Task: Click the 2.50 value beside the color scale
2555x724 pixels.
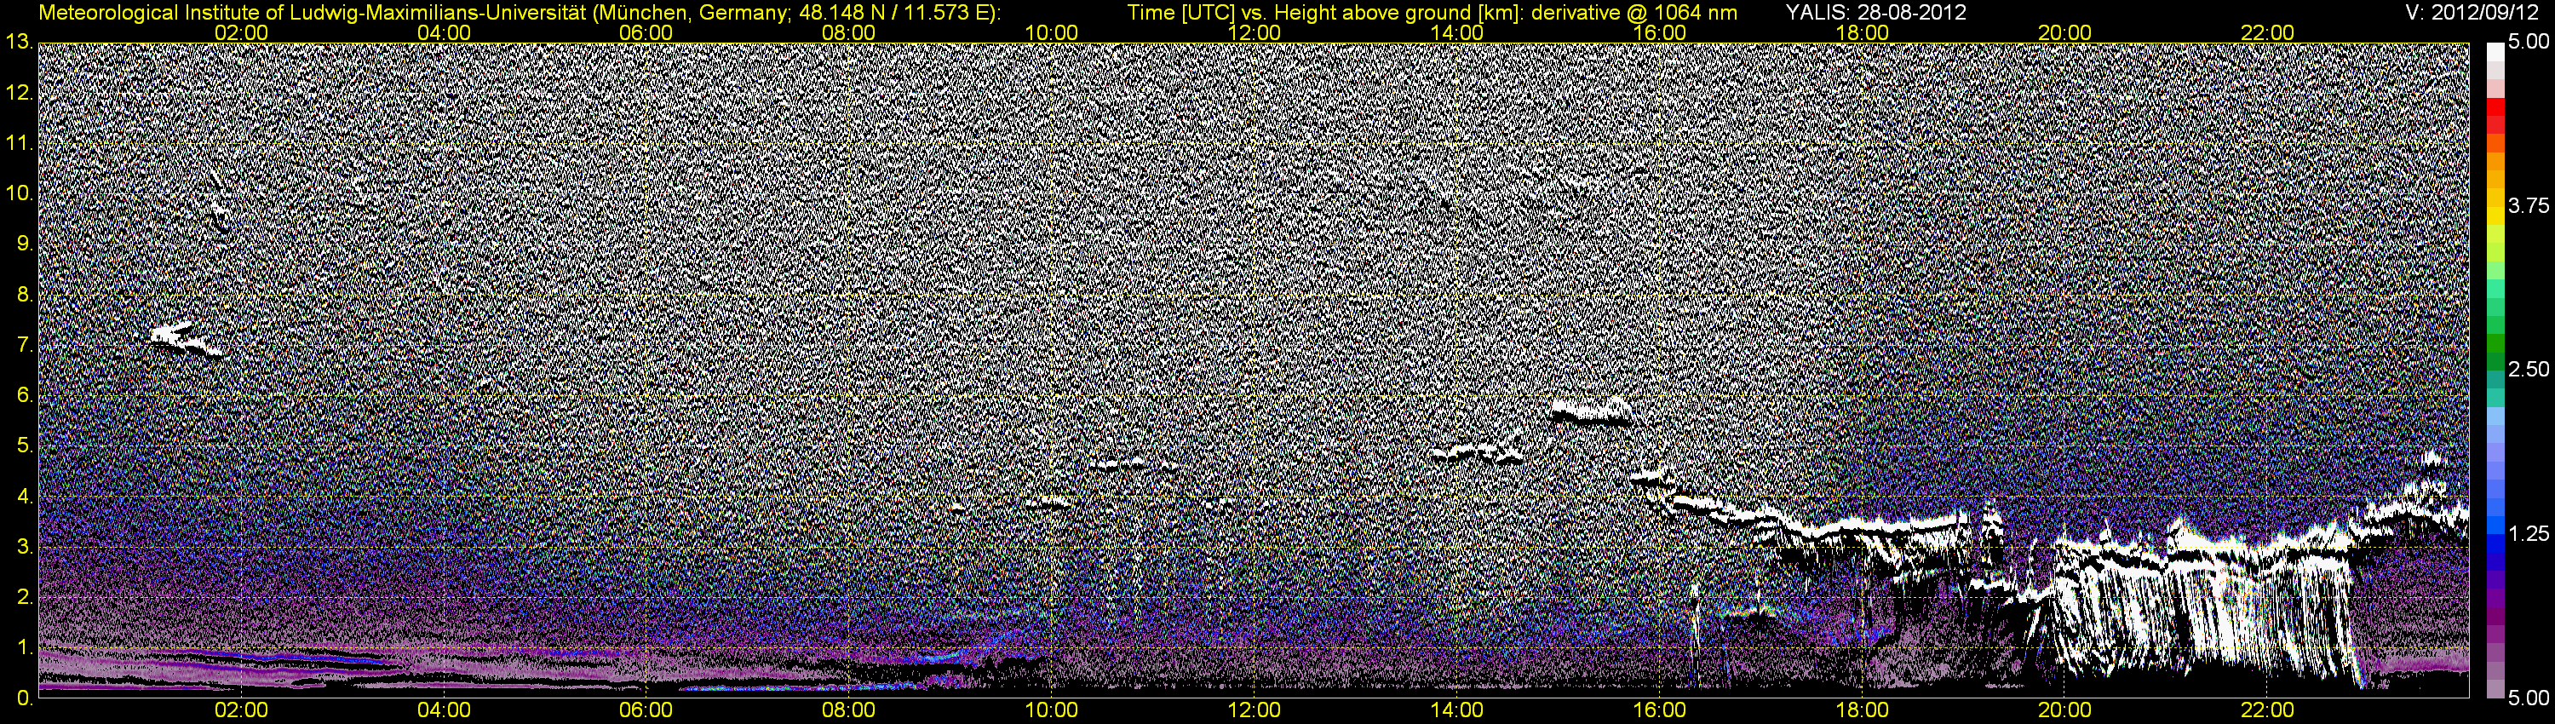Action: point(2529,369)
